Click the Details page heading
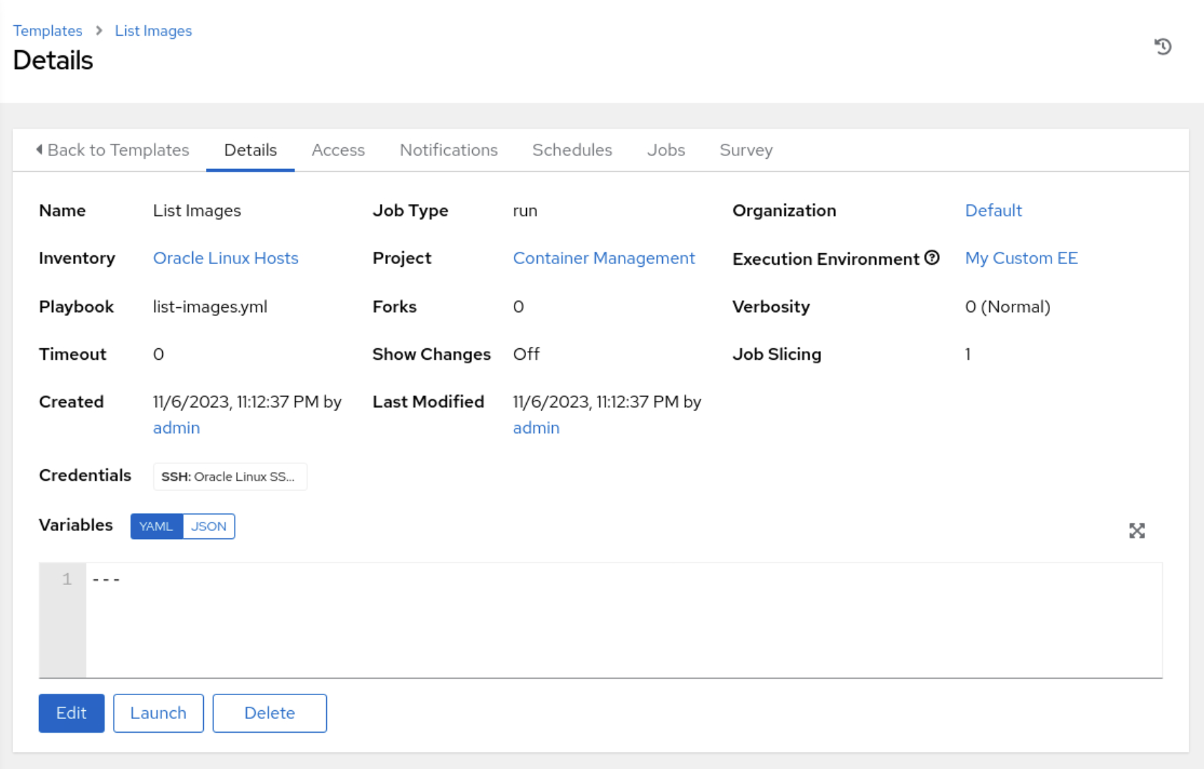Screen dimensions: 1204x769 pyautogui.click(x=53, y=60)
